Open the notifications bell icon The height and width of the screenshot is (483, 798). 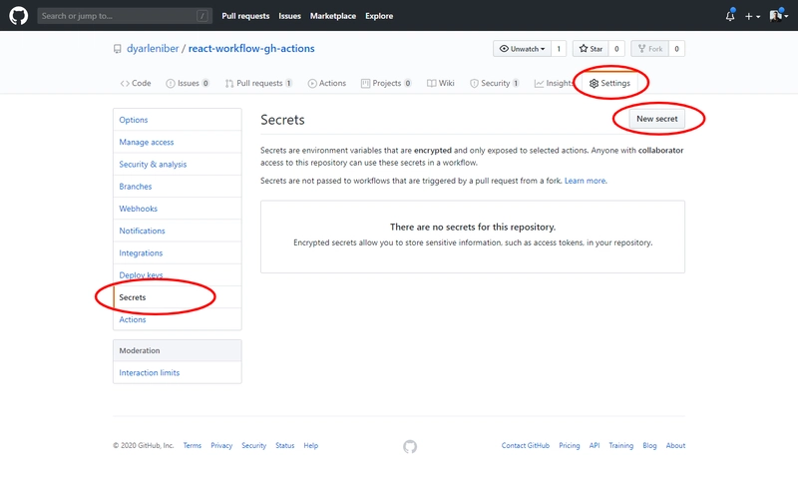point(730,16)
